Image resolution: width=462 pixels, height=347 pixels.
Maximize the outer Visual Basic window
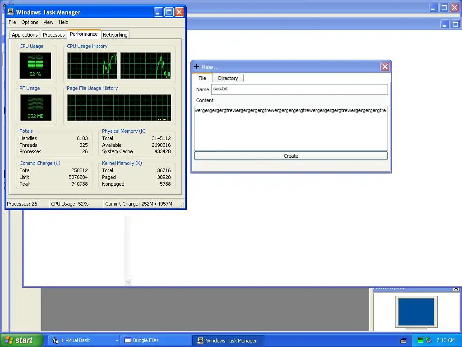click(x=444, y=7)
